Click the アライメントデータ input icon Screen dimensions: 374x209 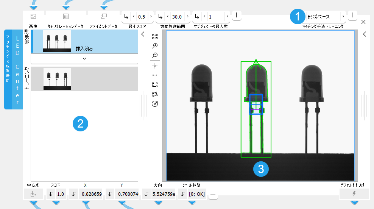104,16
